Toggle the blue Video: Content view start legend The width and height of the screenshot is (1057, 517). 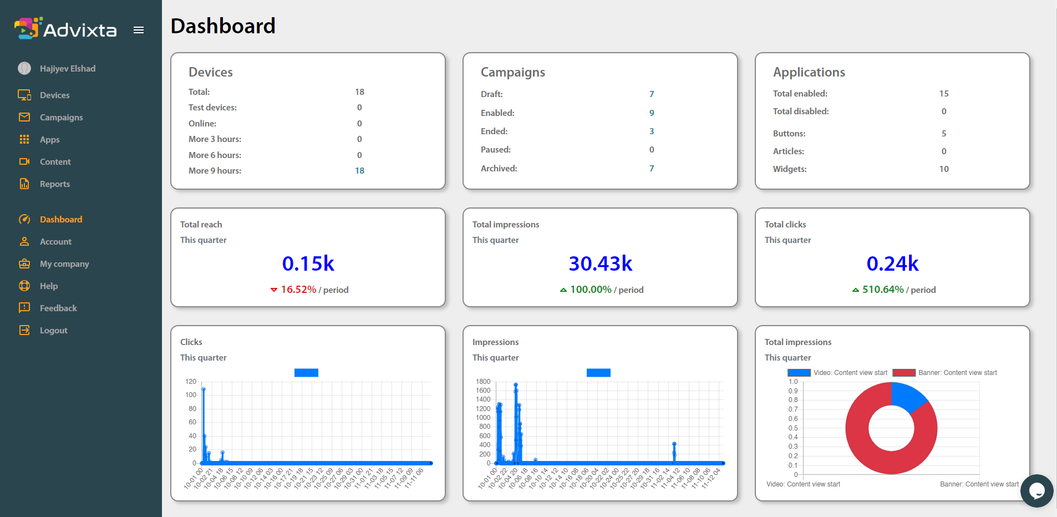pos(837,373)
